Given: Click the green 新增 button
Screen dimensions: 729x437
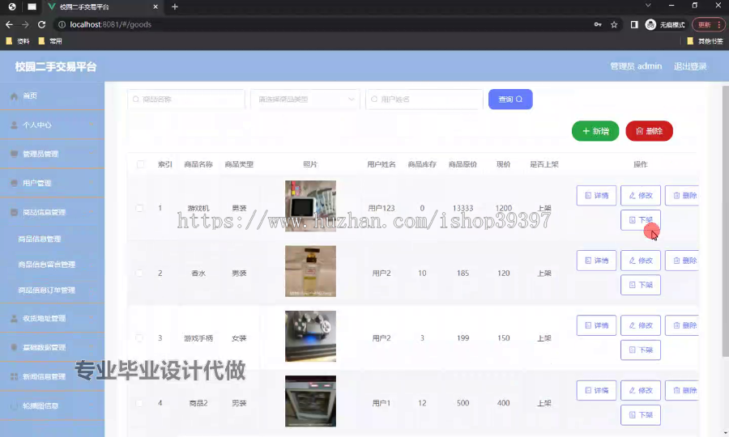Looking at the screenshot, I should pos(595,131).
